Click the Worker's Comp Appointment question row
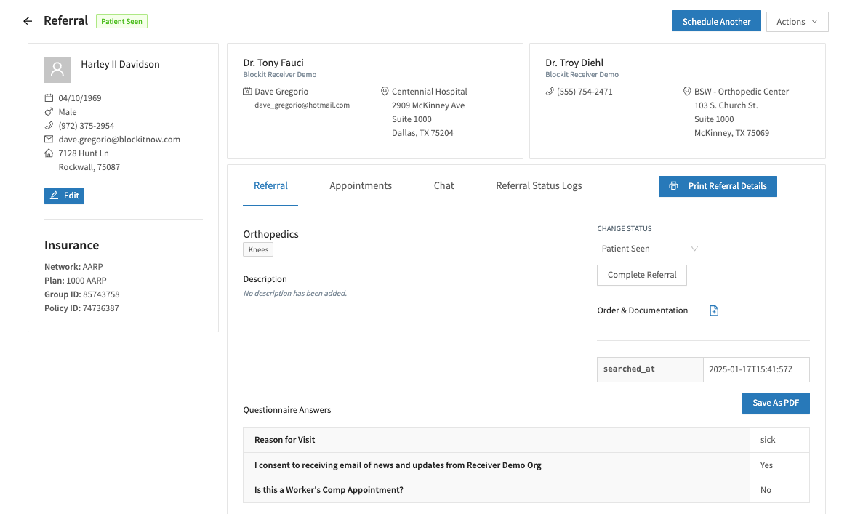Viewport: 863px width, 514px height. coord(526,490)
